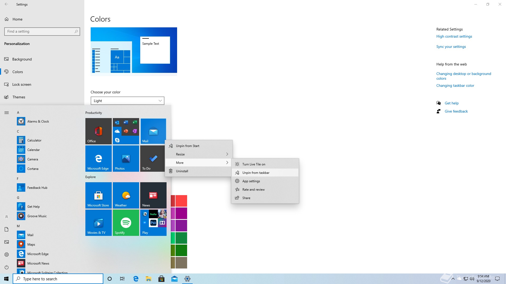This screenshot has height=284, width=506.
Task: Launch the Spotify tile
Action: pos(126,222)
